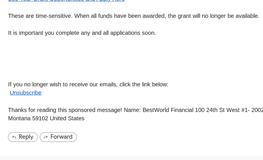The height and width of the screenshot is (160, 263).
Task: Click the 'Montana 59102 United States' line
Action: pos(46,119)
